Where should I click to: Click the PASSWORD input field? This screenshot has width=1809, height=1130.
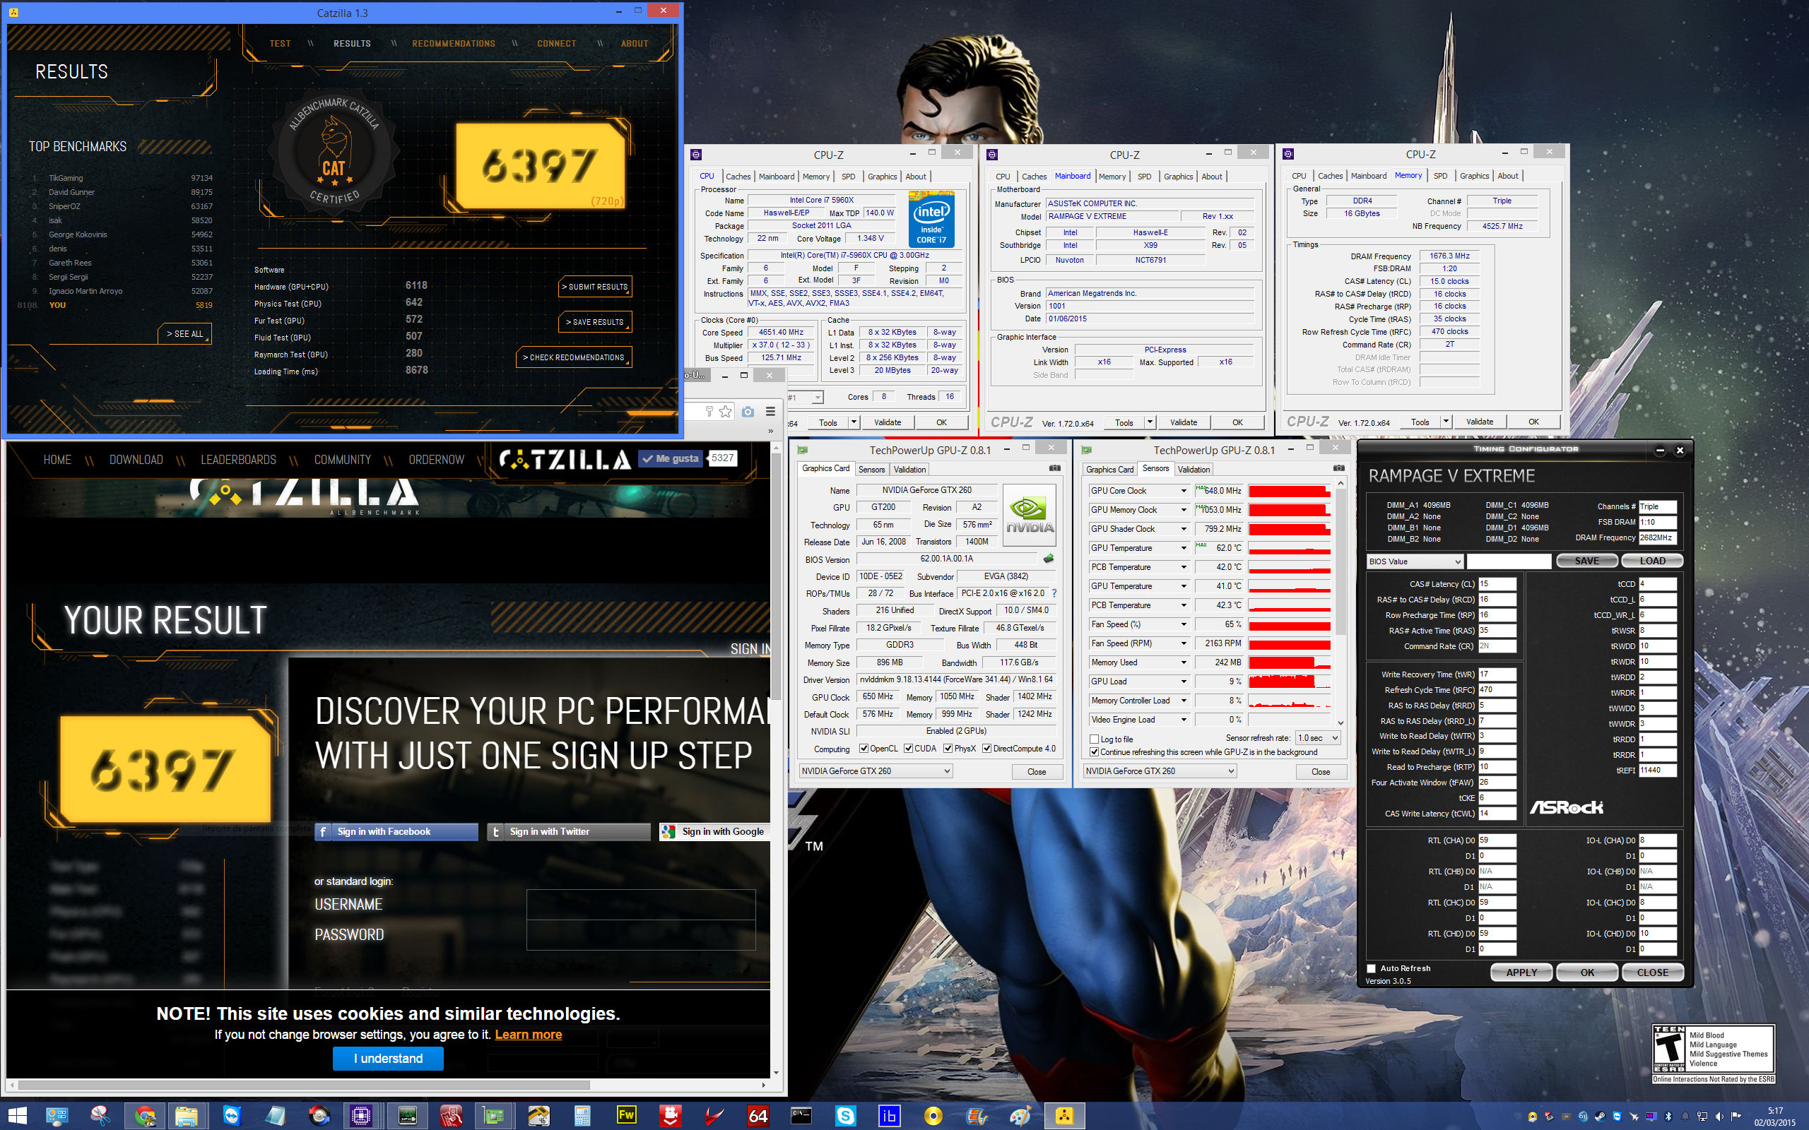tap(642, 935)
